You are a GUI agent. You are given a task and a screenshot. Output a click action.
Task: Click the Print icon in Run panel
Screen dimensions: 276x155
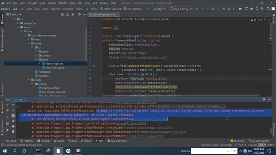(x=13, y=126)
